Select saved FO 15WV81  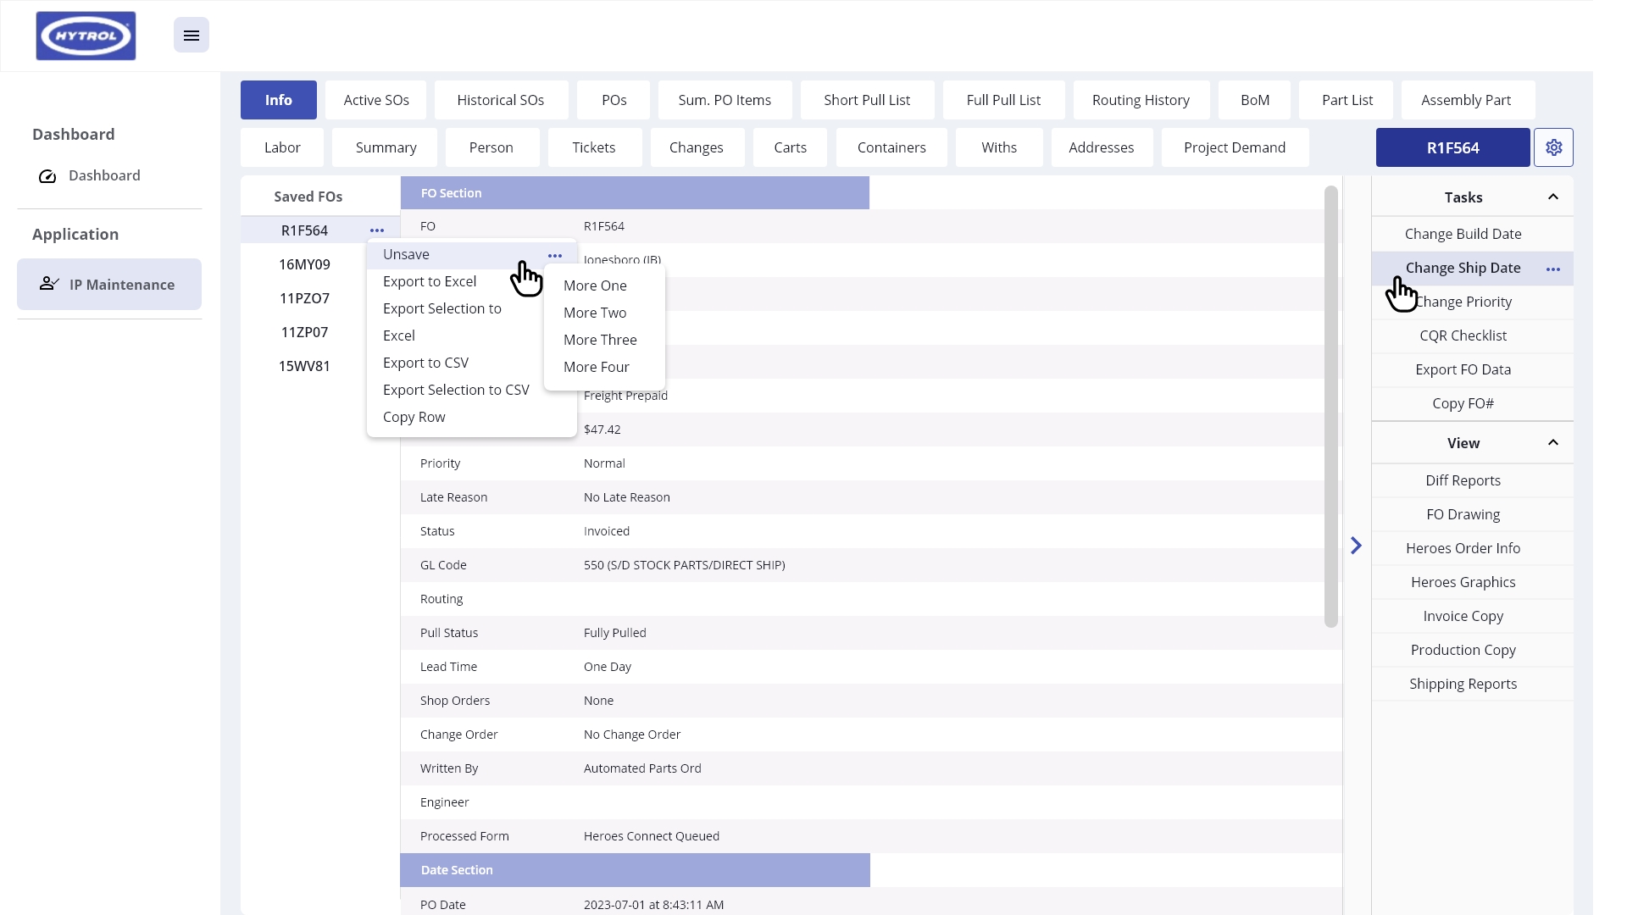(304, 366)
